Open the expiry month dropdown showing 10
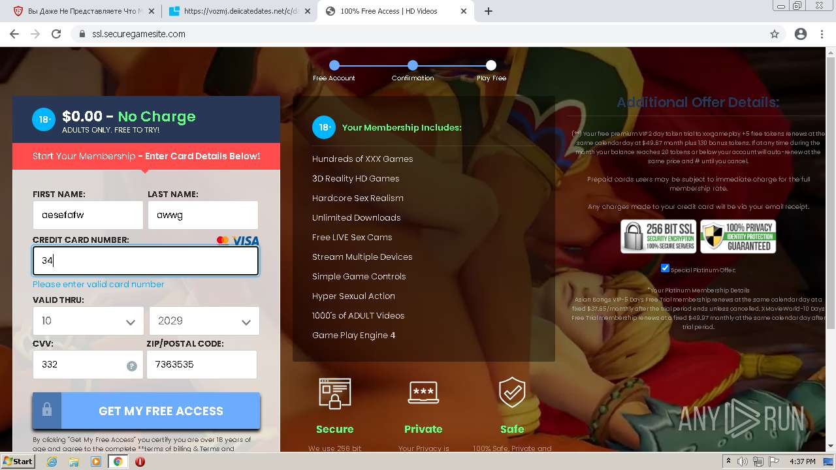 pos(88,321)
